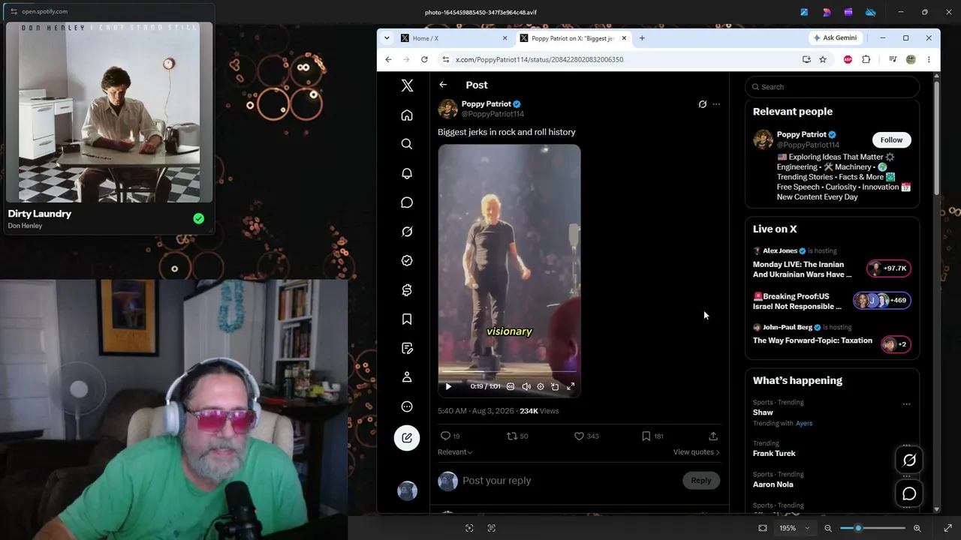961x540 pixels.
Task: Bookmark this page with star icon
Action: point(823,59)
